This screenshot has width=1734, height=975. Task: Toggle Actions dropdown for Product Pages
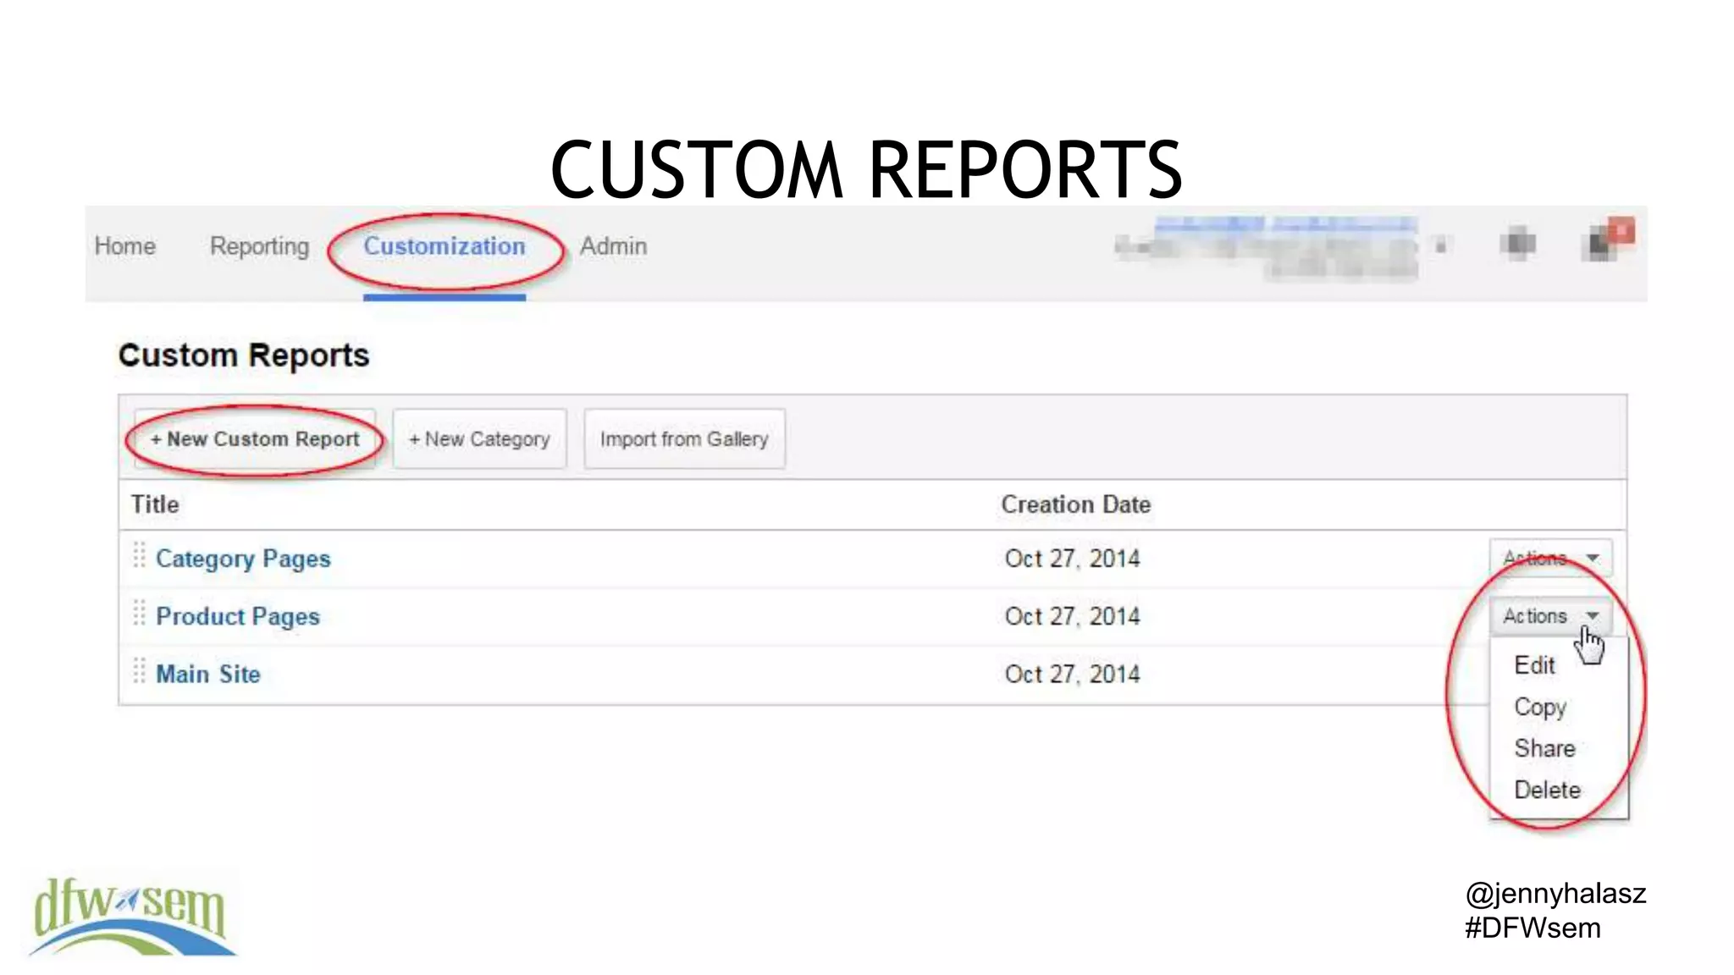(x=1550, y=616)
